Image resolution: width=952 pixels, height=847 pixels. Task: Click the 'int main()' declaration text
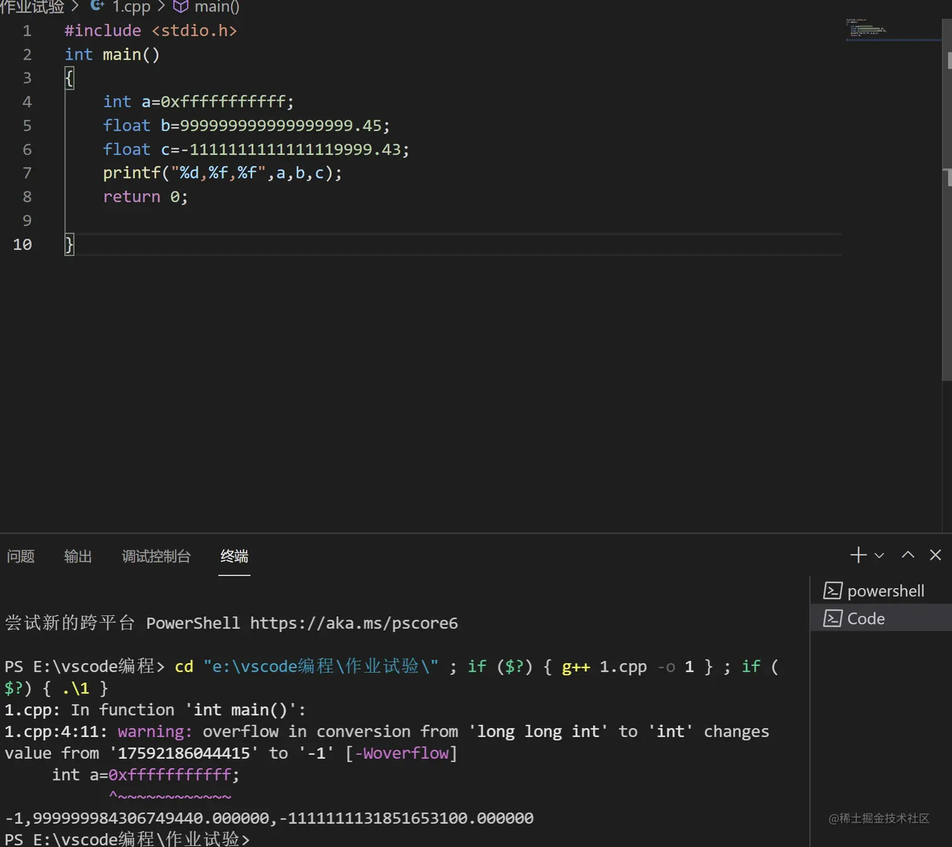click(x=112, y=54)
